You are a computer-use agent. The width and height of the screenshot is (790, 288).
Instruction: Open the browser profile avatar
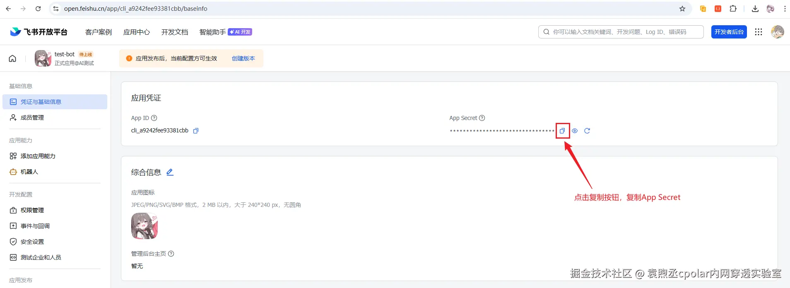770,9
